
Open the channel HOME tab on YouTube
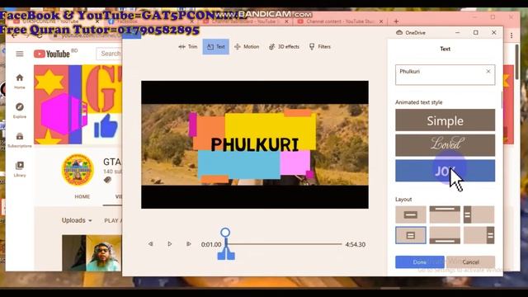coord(82,196)
